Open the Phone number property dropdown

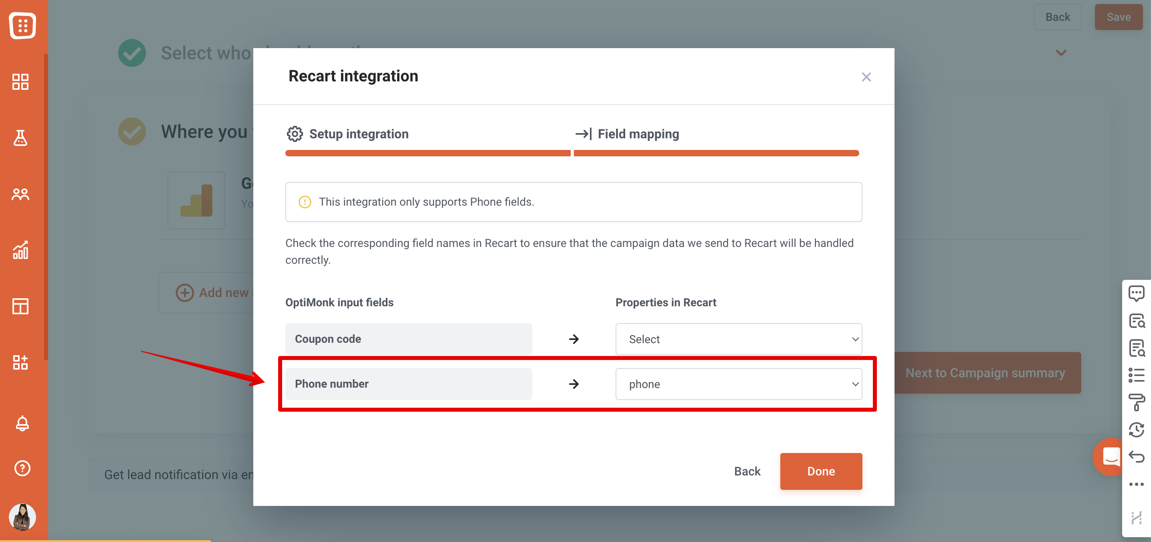pos(739,384)
